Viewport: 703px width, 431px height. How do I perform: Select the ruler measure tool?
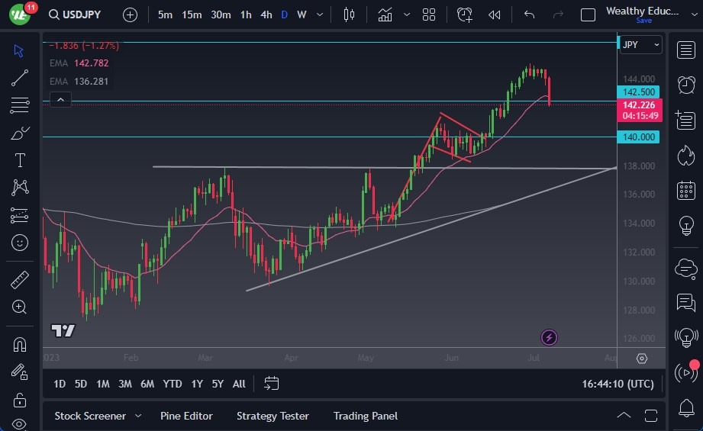tap(20, 280)
